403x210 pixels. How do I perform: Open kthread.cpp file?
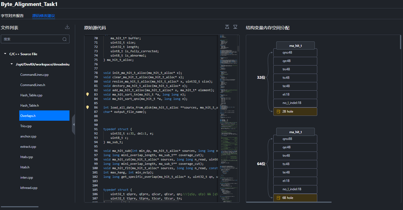[29, 188]
